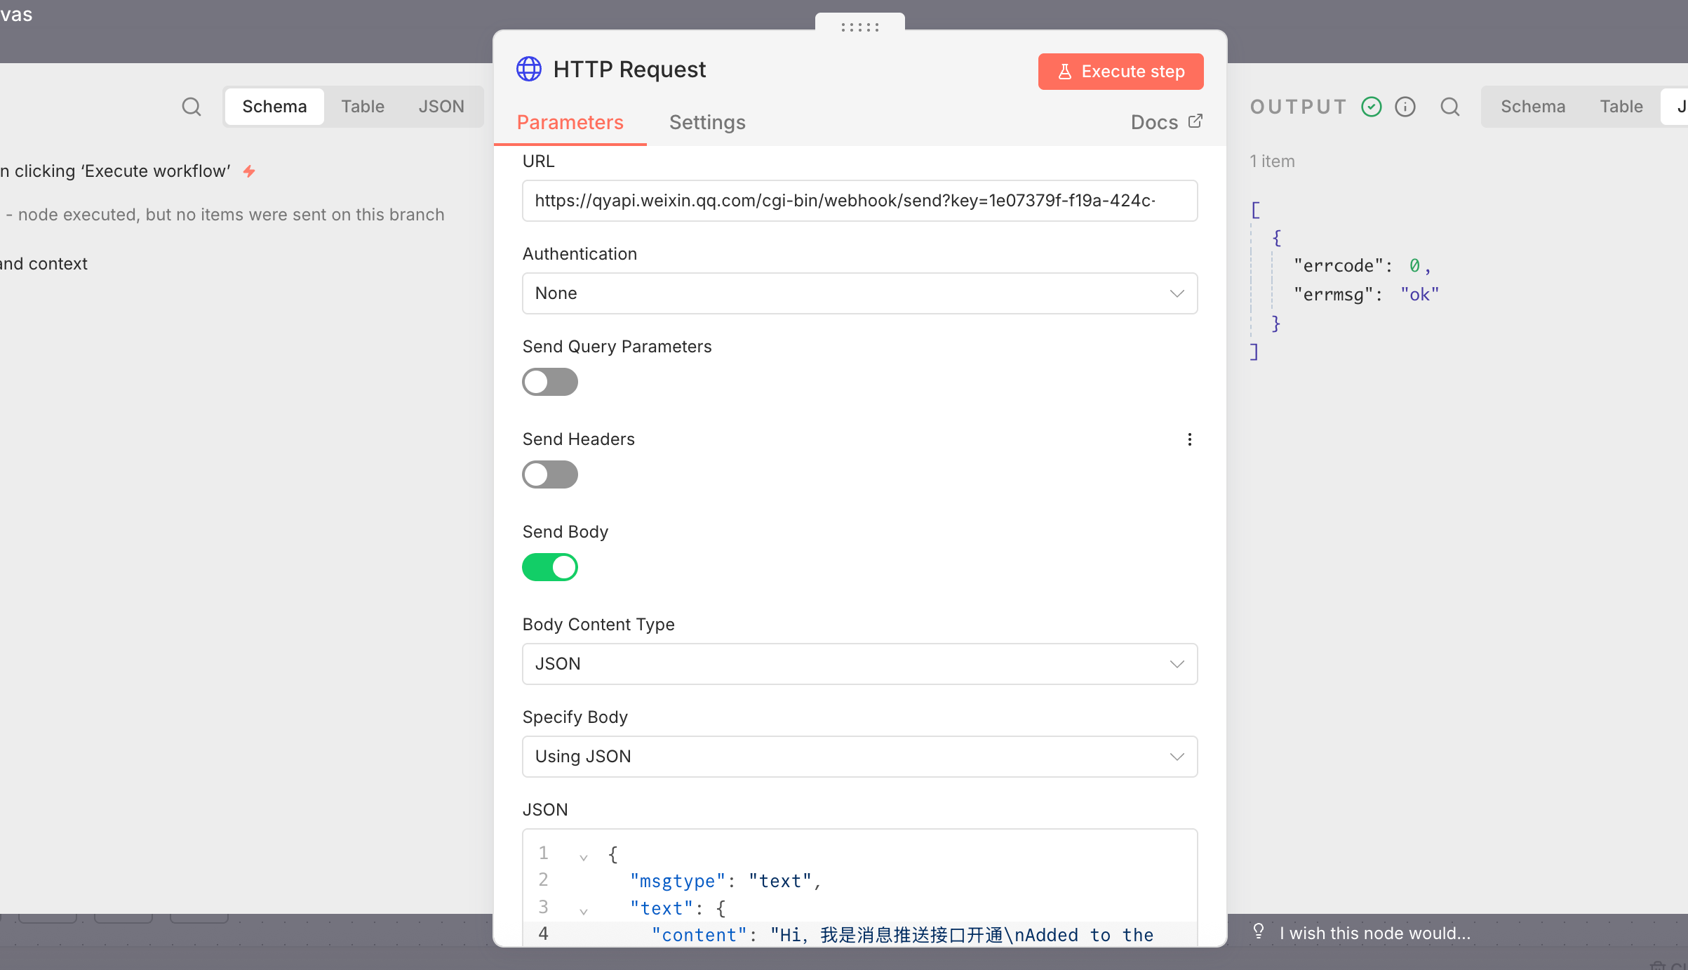The height and width of the screenshot is (970, 1688).
Task: Enable the Send Query Parameters toggle
Action: point(550,382)
